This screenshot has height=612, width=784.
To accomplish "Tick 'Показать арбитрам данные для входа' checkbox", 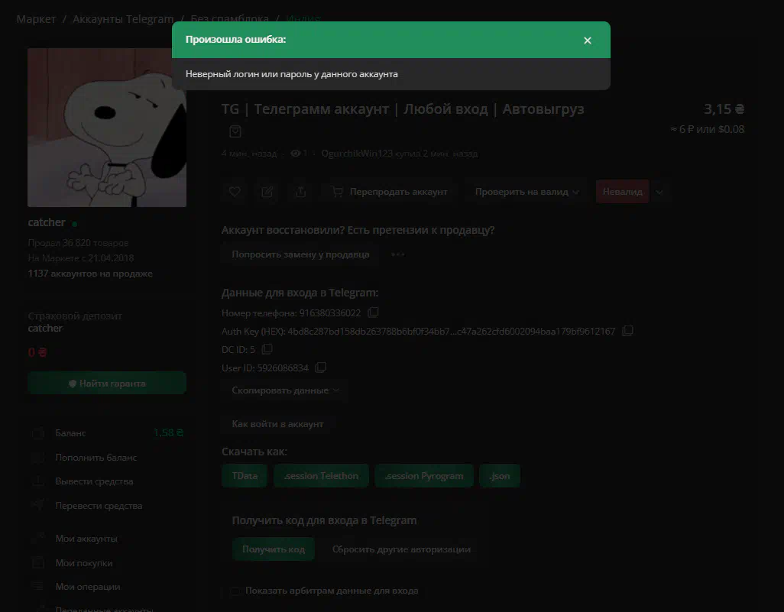I will (x=235, y=591).
